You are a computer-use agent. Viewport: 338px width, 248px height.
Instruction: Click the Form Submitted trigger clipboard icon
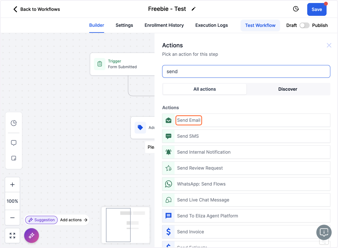point(100,64)
